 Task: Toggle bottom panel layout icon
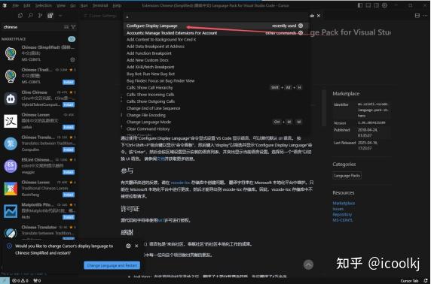(x=368, y=5)
